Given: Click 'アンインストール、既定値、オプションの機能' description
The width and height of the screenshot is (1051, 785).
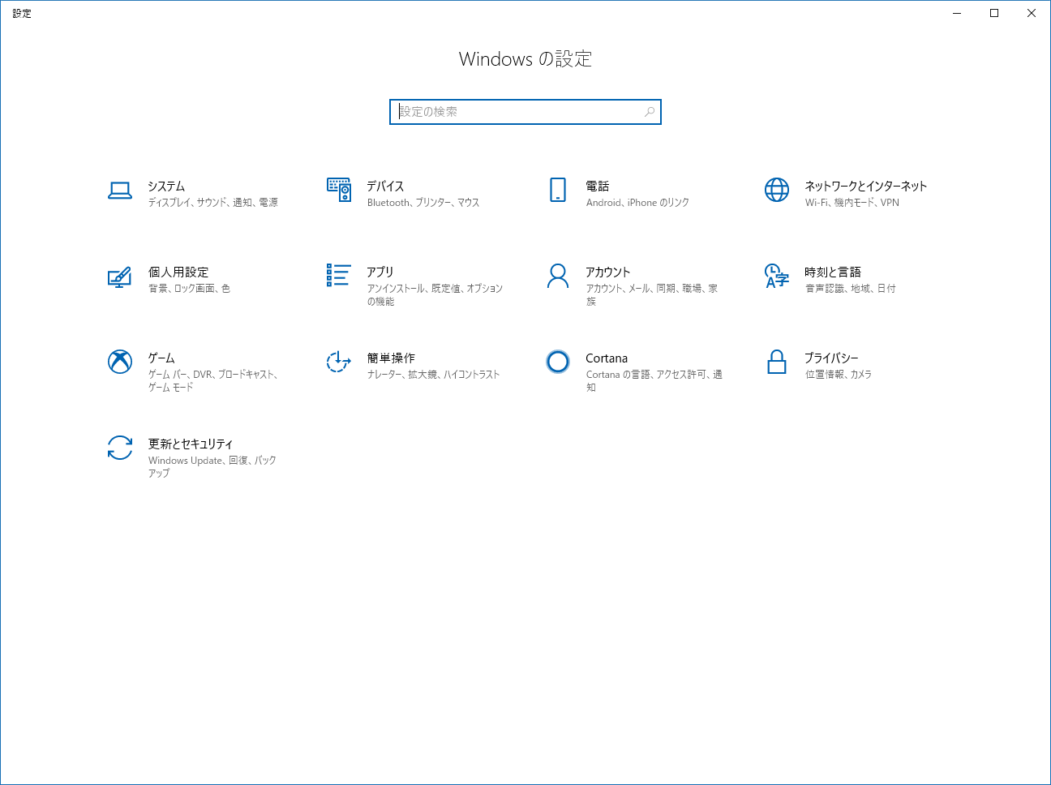Looking at the screenshot, I should click(435, 295).
